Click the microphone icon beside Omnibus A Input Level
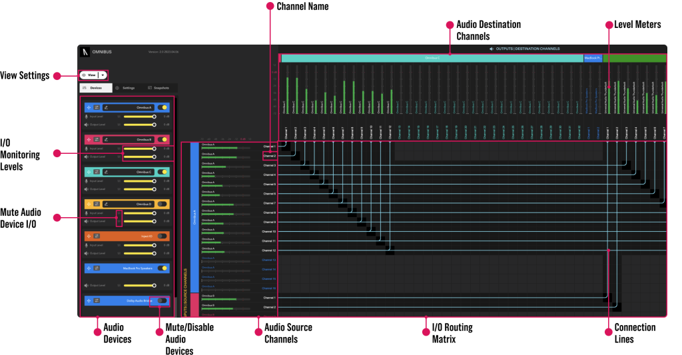682x355 pixels. pos(86,117)
